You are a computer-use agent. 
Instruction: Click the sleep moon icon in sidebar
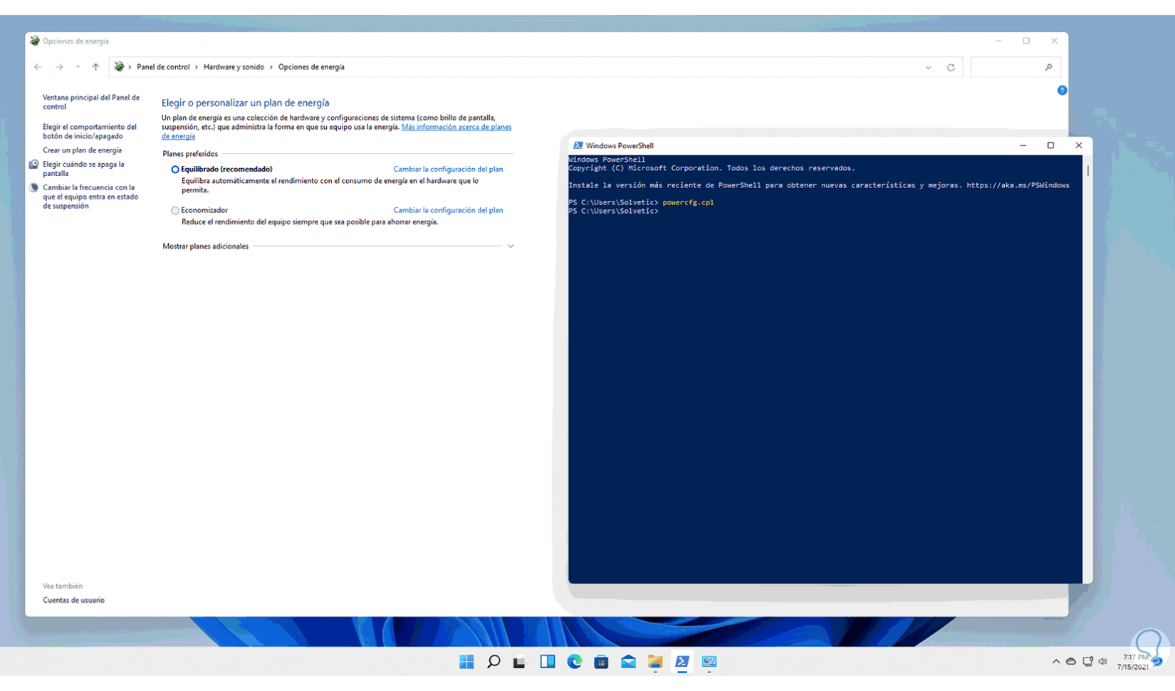click(33, 188)
